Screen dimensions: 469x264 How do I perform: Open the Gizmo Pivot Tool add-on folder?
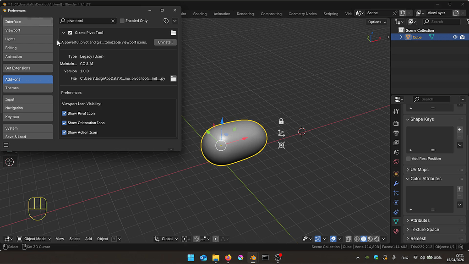173,33
